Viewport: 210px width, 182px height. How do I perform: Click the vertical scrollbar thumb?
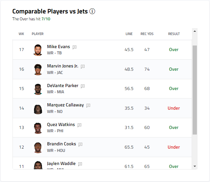point(195,90)
